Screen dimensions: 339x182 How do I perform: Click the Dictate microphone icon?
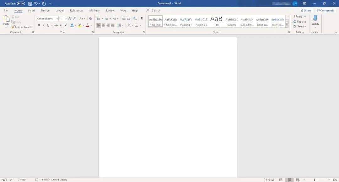pyautogui.click(x=315, y=19)
